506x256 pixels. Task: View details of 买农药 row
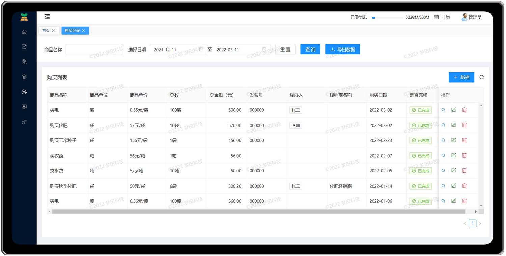coord(443,156)
